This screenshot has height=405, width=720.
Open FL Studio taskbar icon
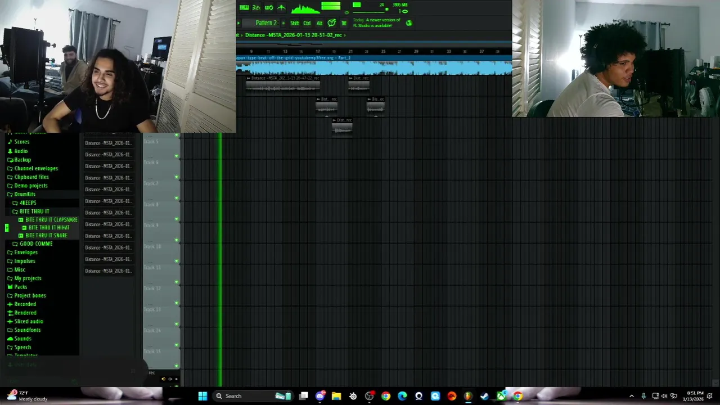point(468,396)
